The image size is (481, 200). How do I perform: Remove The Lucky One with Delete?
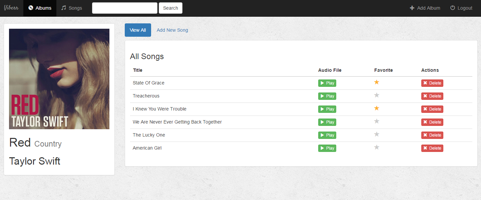(x=432, y=135)
